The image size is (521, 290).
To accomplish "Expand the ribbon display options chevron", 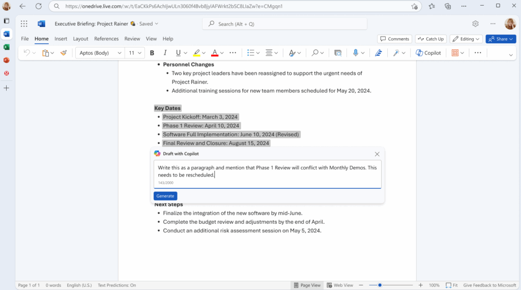I will tap(511, 55).
